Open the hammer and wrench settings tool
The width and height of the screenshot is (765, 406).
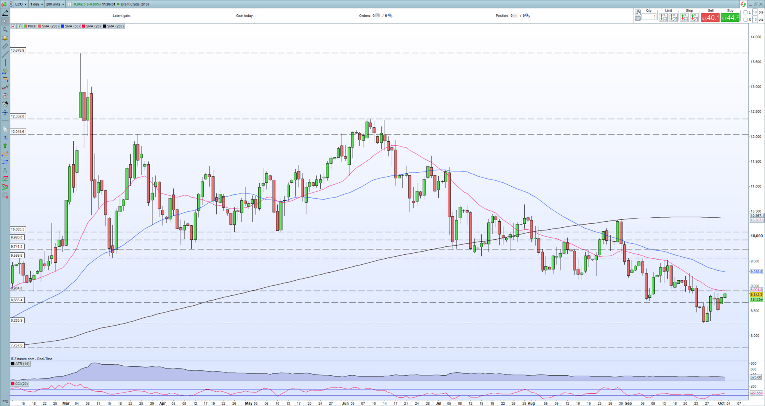(5, 104)
